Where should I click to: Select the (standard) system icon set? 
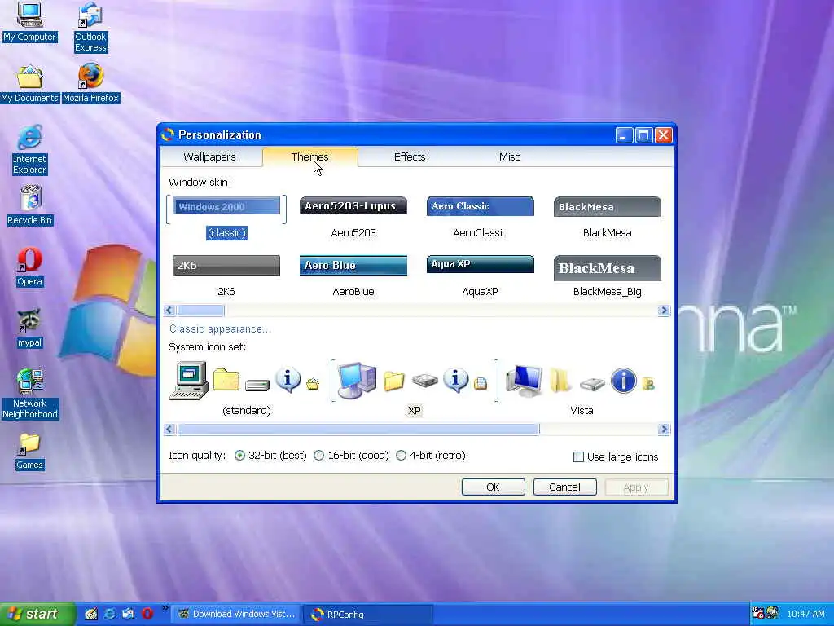point(246,388)
